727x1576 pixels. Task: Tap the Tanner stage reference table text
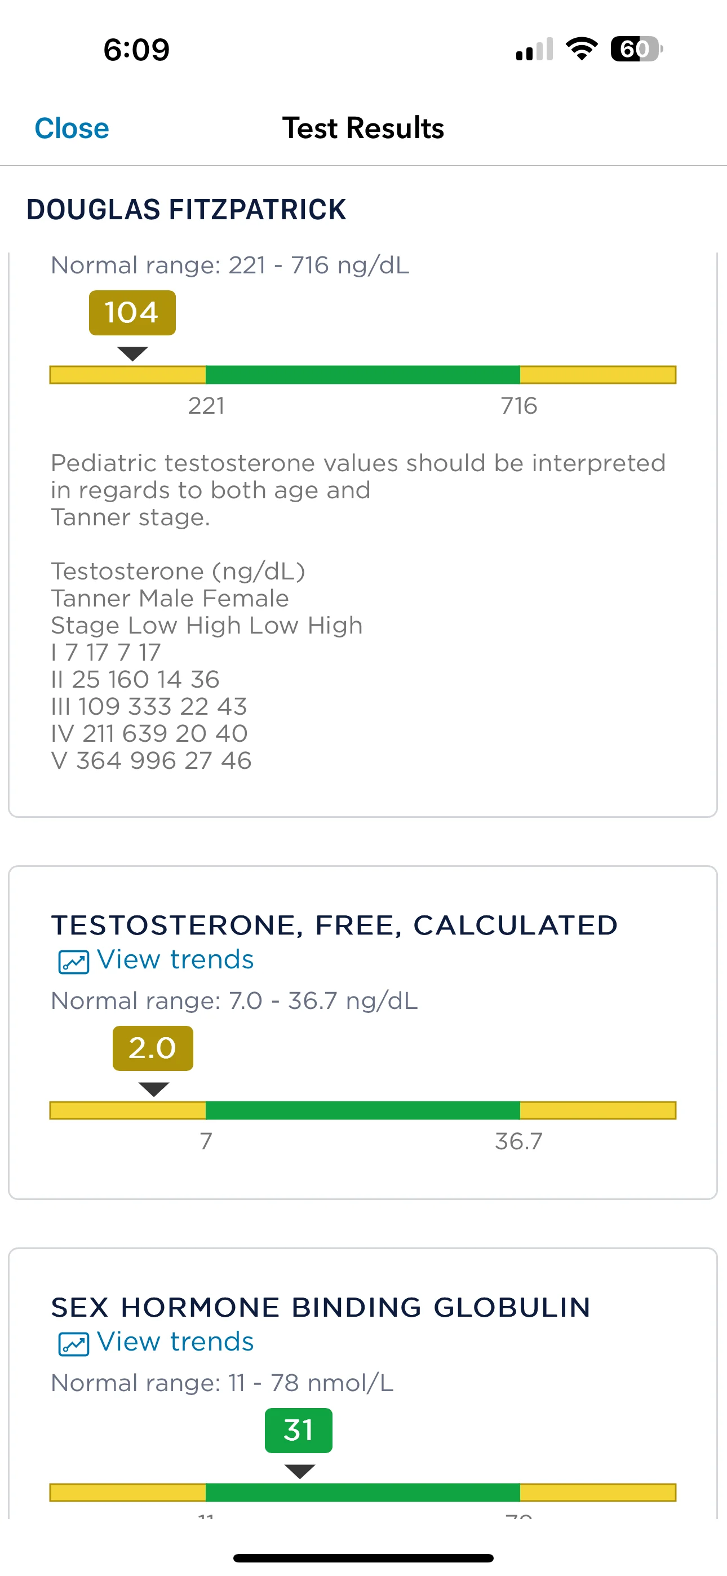207,666
